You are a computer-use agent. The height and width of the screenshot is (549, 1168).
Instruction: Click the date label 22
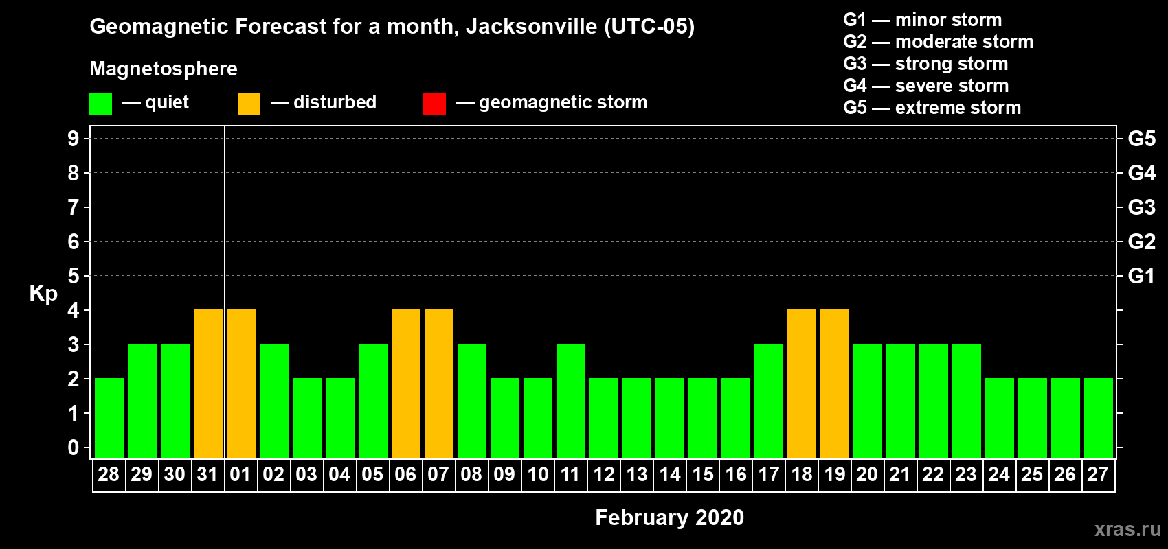click(933, 474)
